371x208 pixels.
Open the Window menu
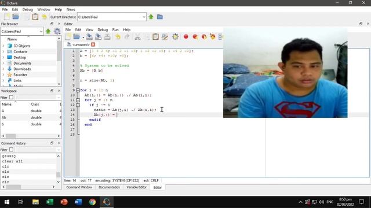pos(43,9)
